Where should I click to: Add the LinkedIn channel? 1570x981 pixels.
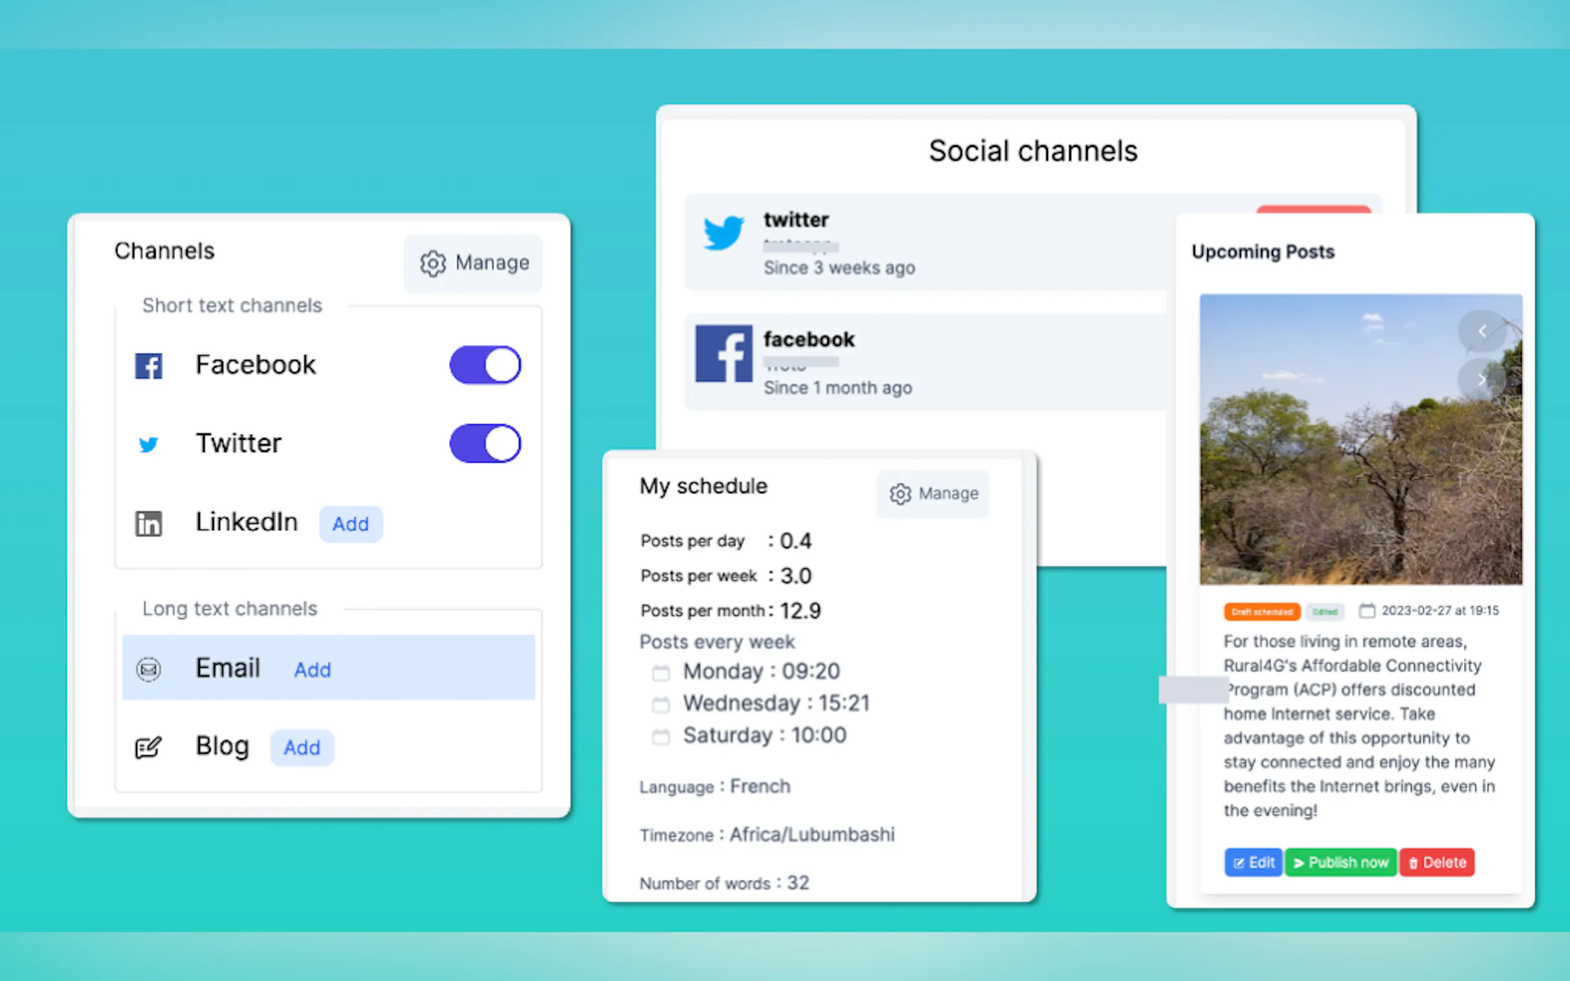(x=350, y=524)
